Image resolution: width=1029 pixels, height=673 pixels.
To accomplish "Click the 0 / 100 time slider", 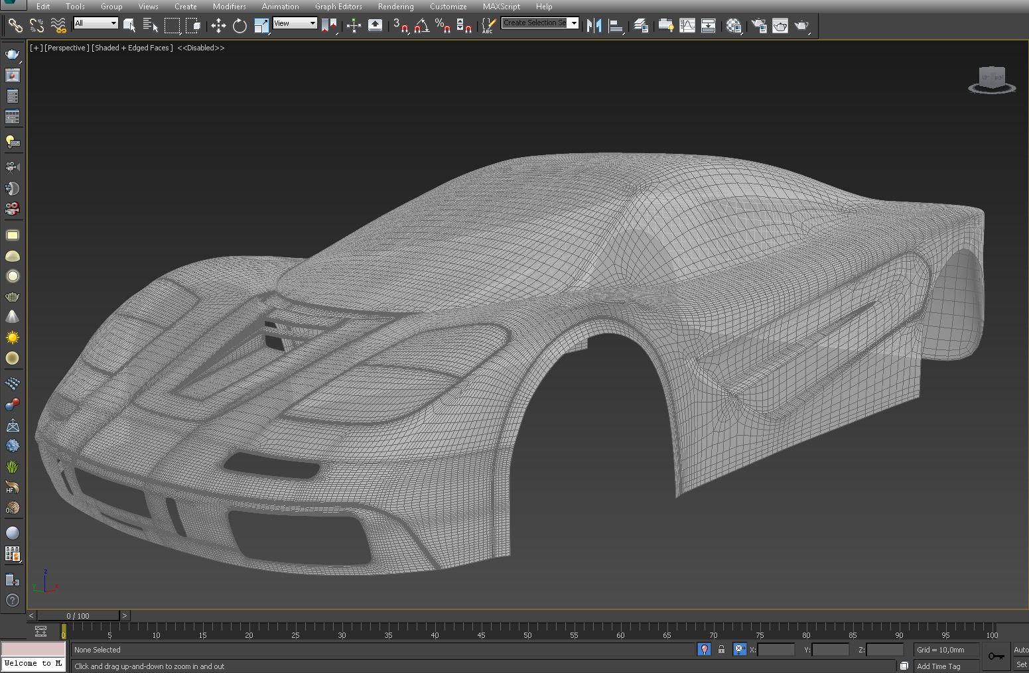I will click(78, 616).
